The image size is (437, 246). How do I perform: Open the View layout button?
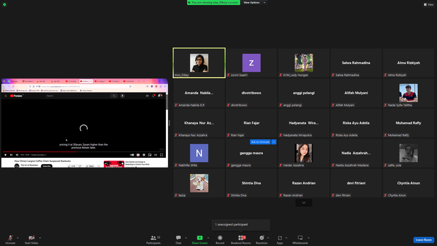pyautogui.click(x=429, y=5)
